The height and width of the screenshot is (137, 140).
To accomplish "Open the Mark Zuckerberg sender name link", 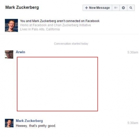I will [29, 121].
